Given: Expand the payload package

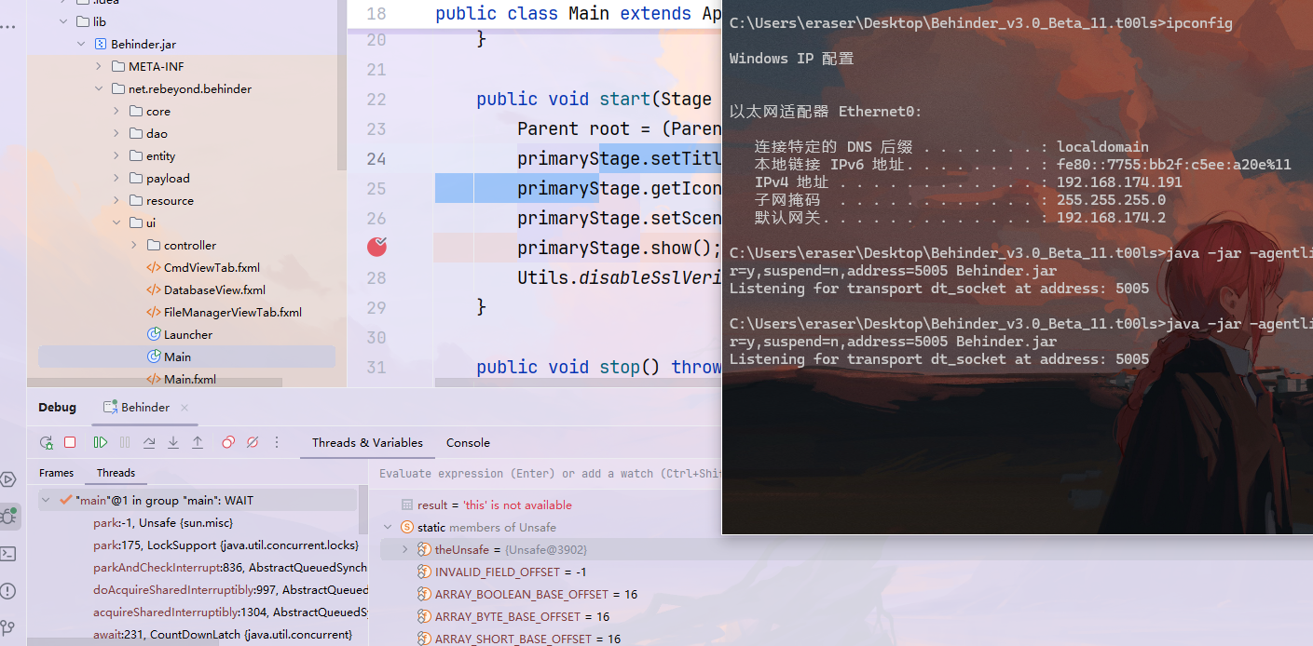Looking at the screenshot, I should (x=116, y=178).
